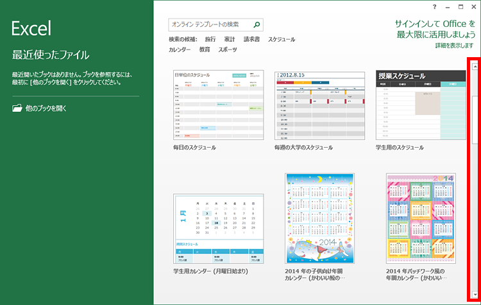Open 学生用カレンダー (月曜日始まり) template thumbnail
This screenshot has width=481, height=305.
click(x=219, y=229)
